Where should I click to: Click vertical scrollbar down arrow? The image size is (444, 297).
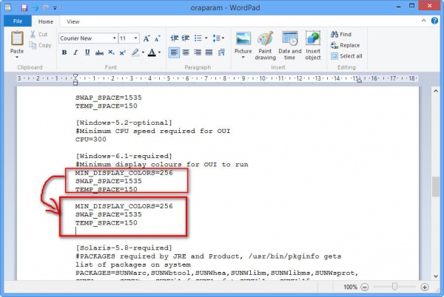coord(436,276)
